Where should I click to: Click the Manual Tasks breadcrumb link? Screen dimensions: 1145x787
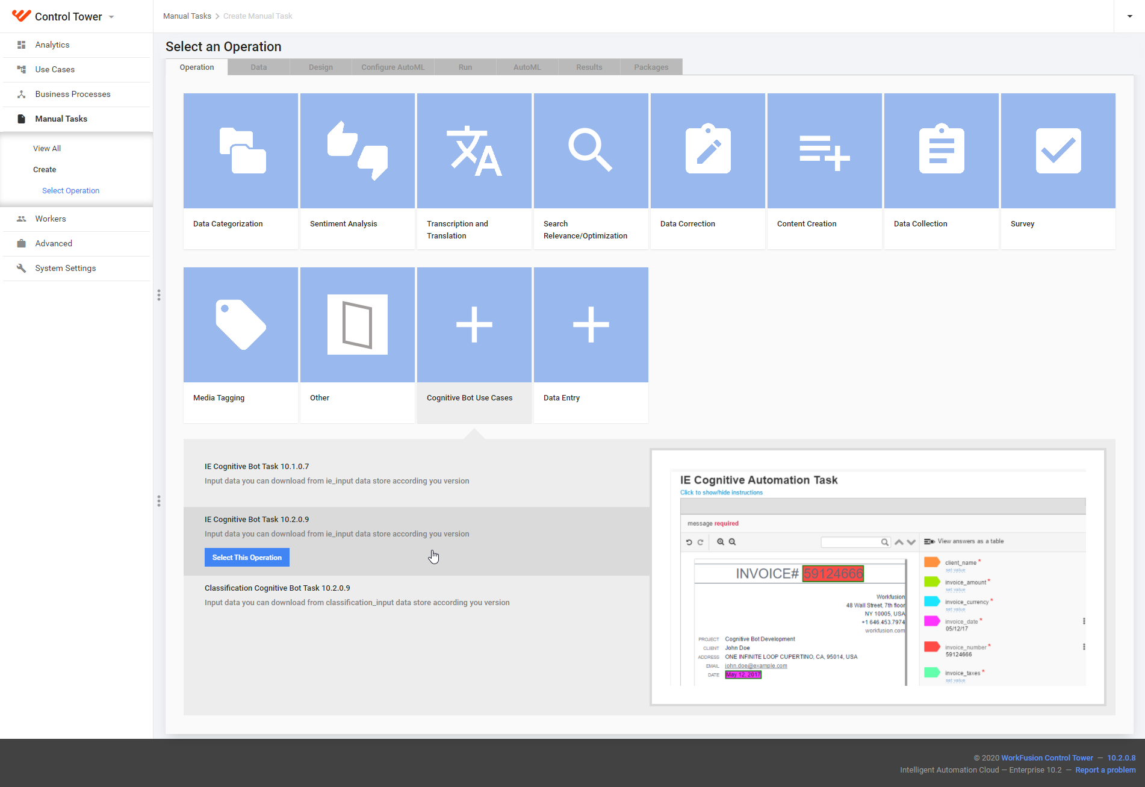click(187, 16)
